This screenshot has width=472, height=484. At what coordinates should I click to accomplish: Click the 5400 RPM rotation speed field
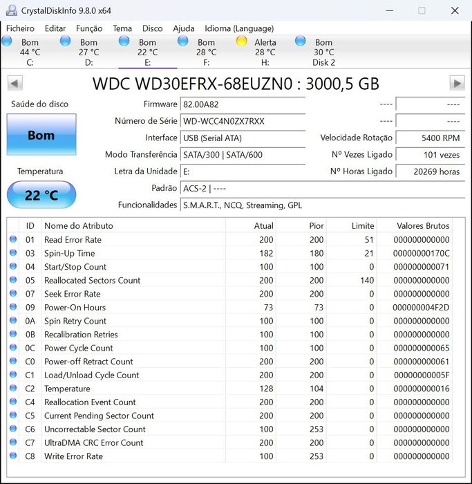click(430, 138)
